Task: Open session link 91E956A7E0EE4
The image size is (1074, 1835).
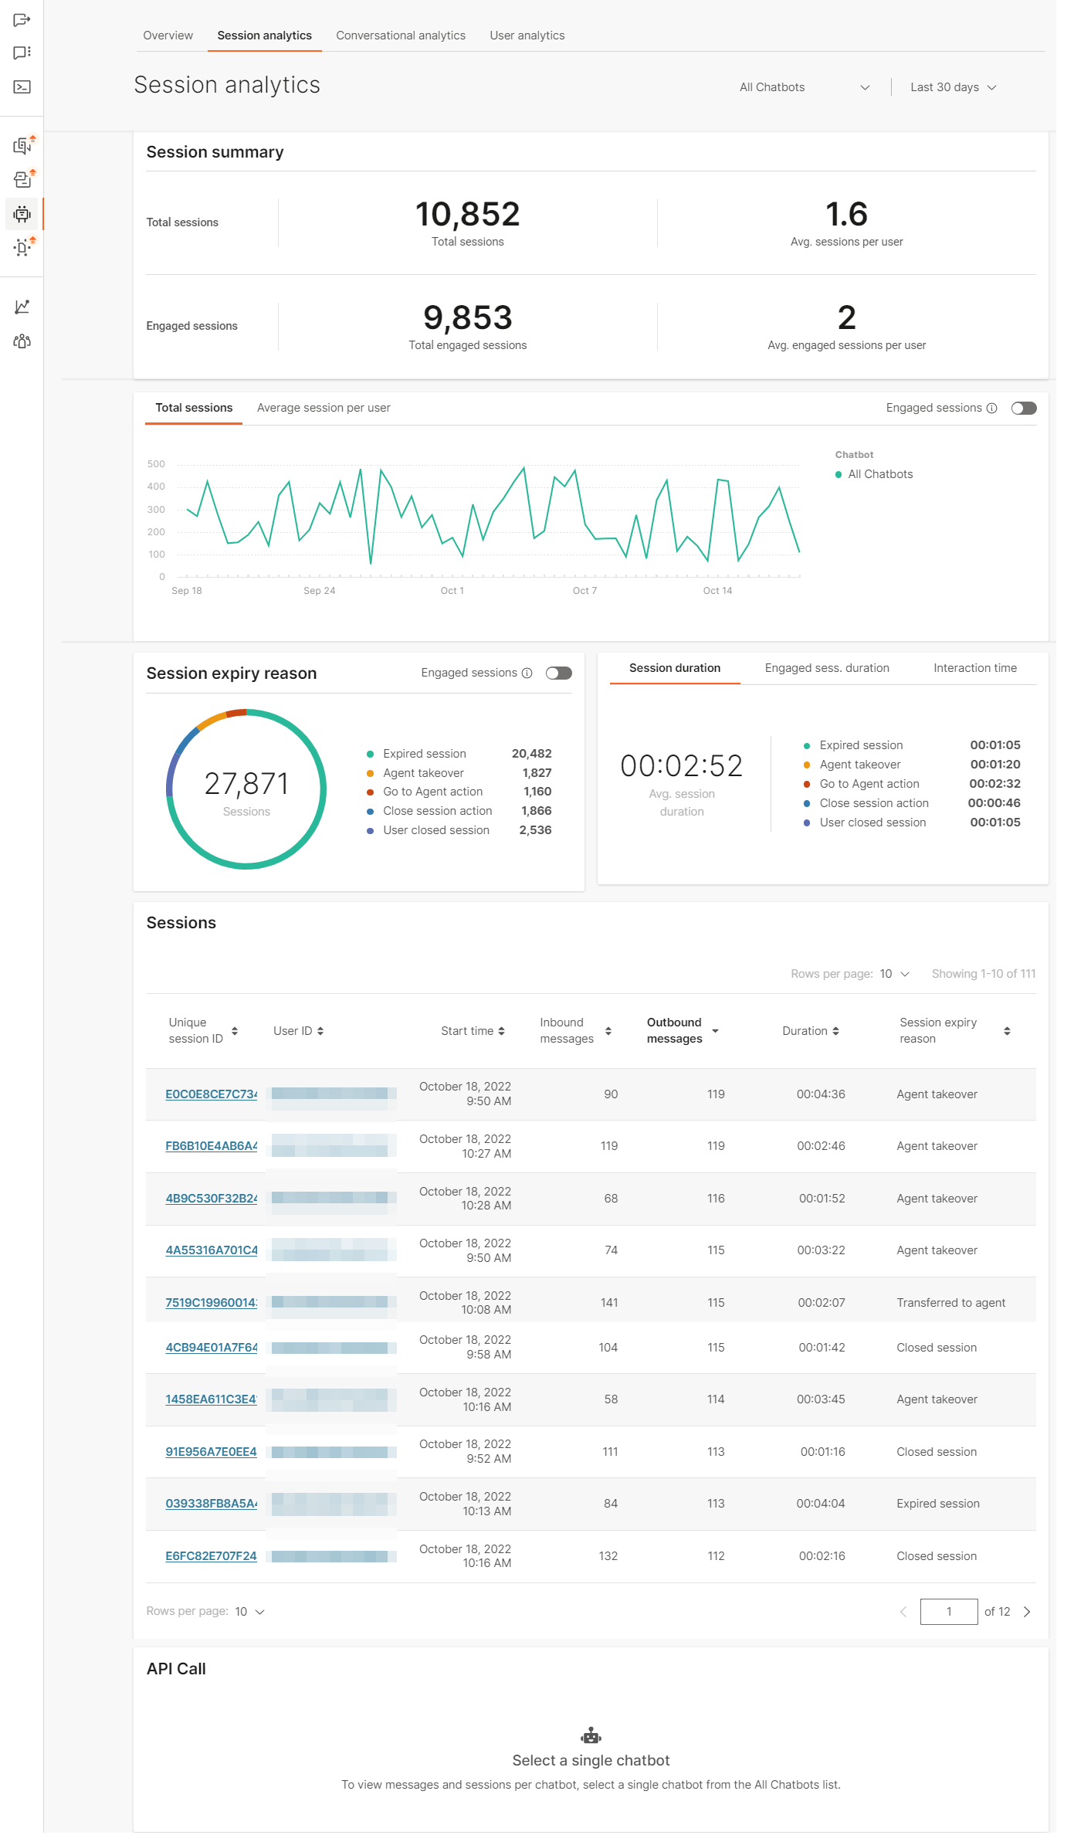Action: (211, 1452)
